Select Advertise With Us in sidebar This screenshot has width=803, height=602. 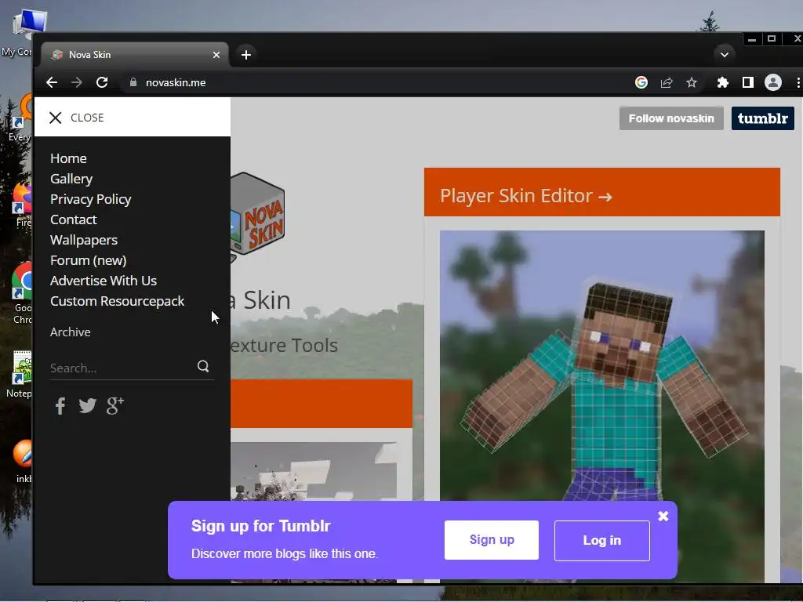[x=104, y=281]
